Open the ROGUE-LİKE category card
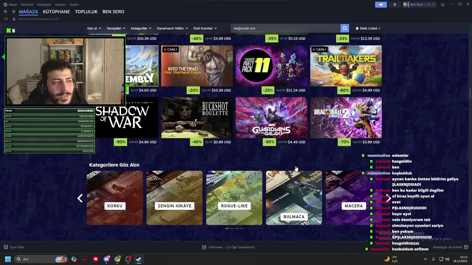 [x=234, y=198]
